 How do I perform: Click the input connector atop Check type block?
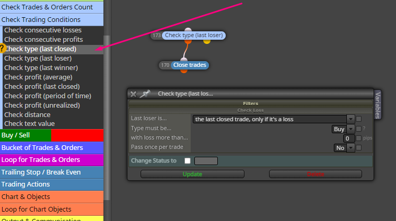tap(188, 30)
